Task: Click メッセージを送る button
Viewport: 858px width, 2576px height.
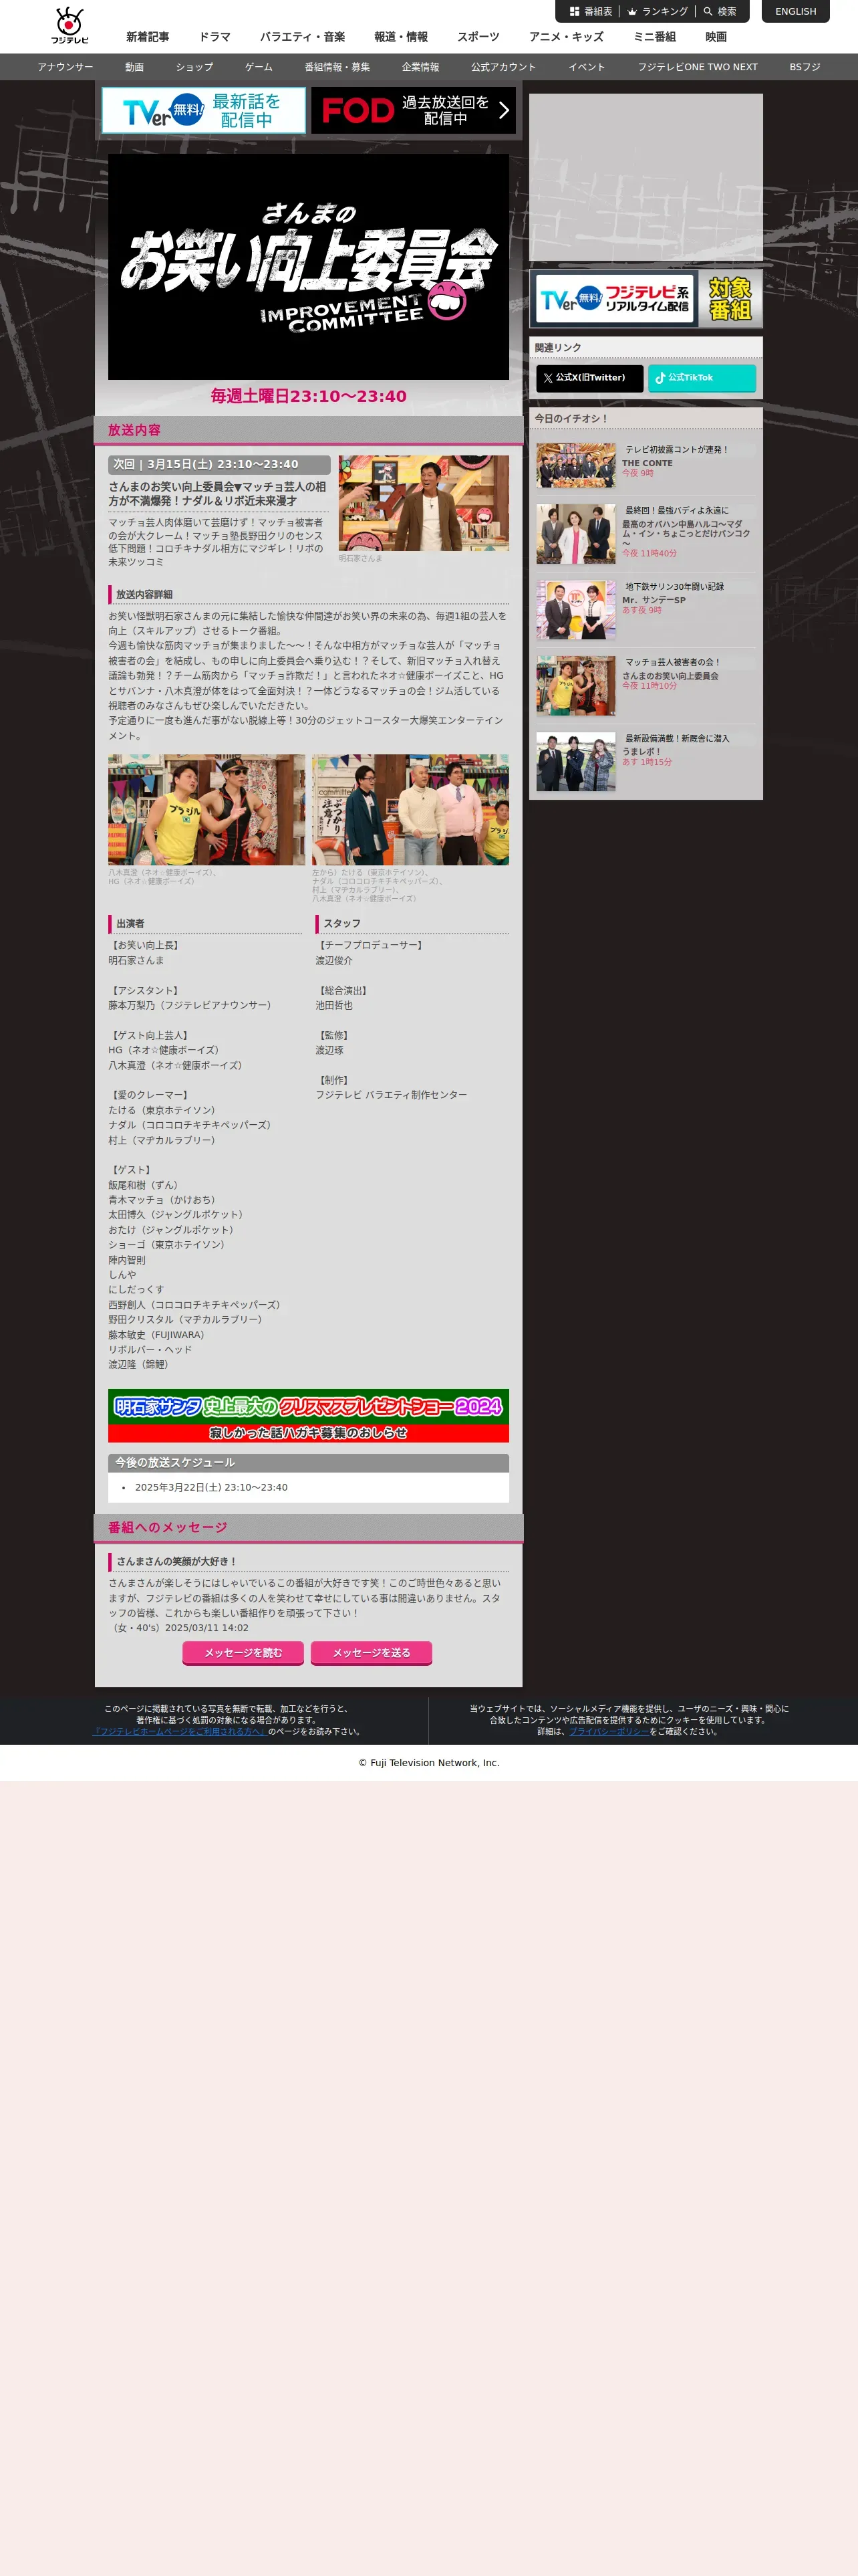Action: pos(372,1653)
